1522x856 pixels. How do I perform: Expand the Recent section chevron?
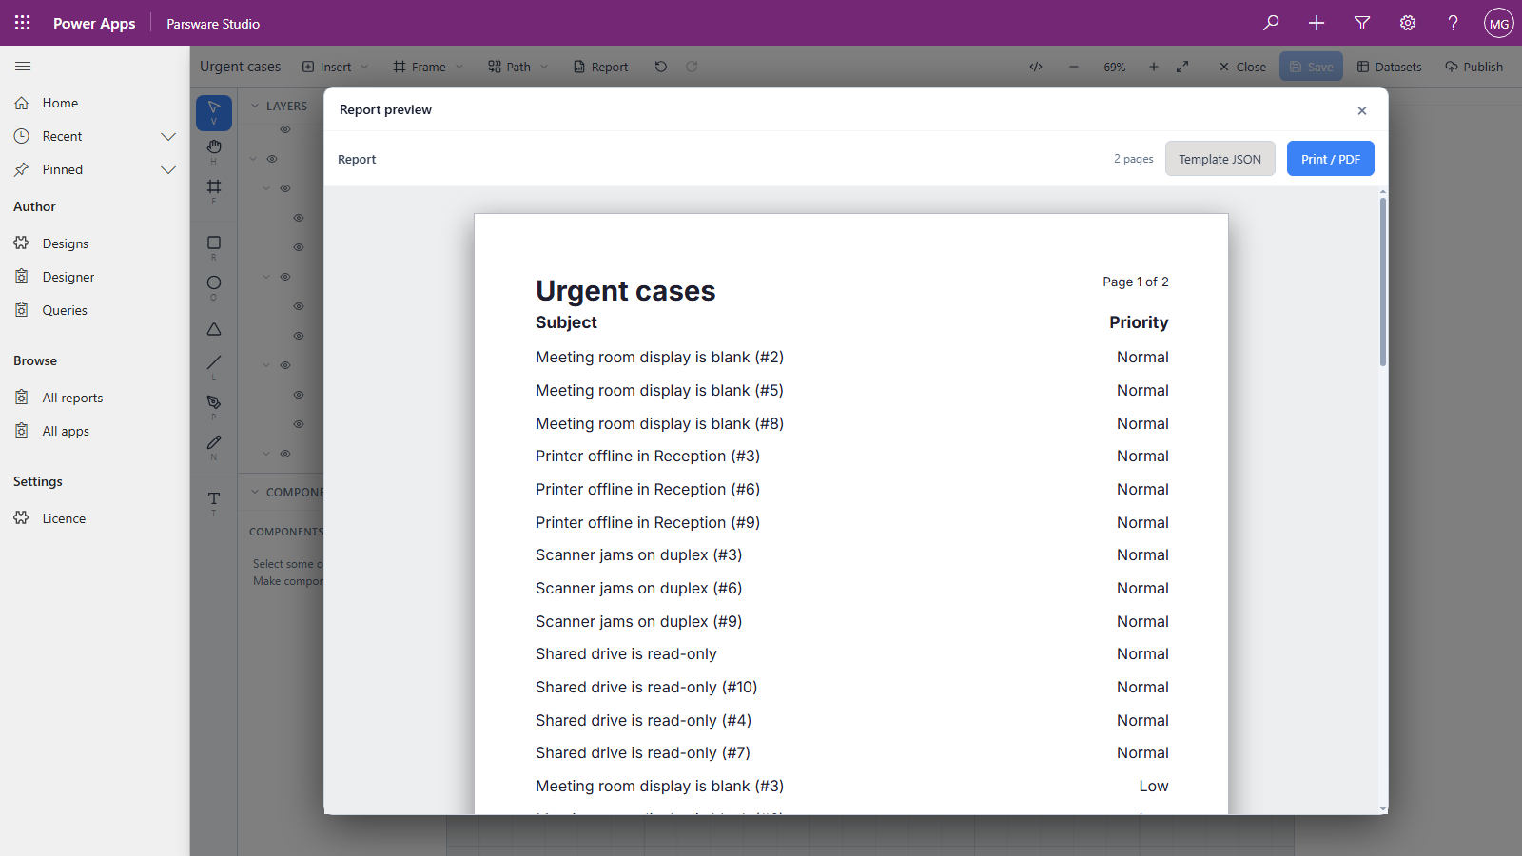pos(168,137)
